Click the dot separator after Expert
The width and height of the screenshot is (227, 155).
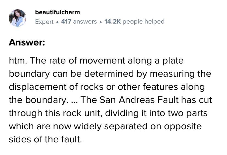57,22
